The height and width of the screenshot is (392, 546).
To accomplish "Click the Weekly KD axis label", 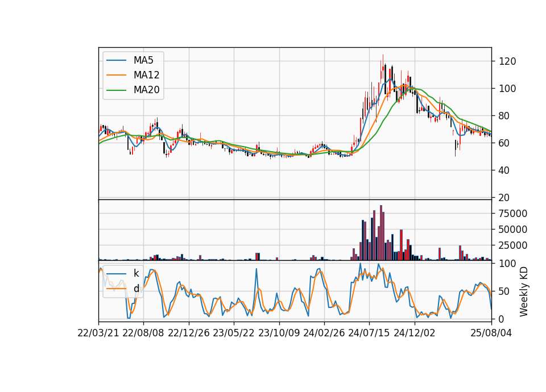I will pyautogui.click(x=524, y=291).
